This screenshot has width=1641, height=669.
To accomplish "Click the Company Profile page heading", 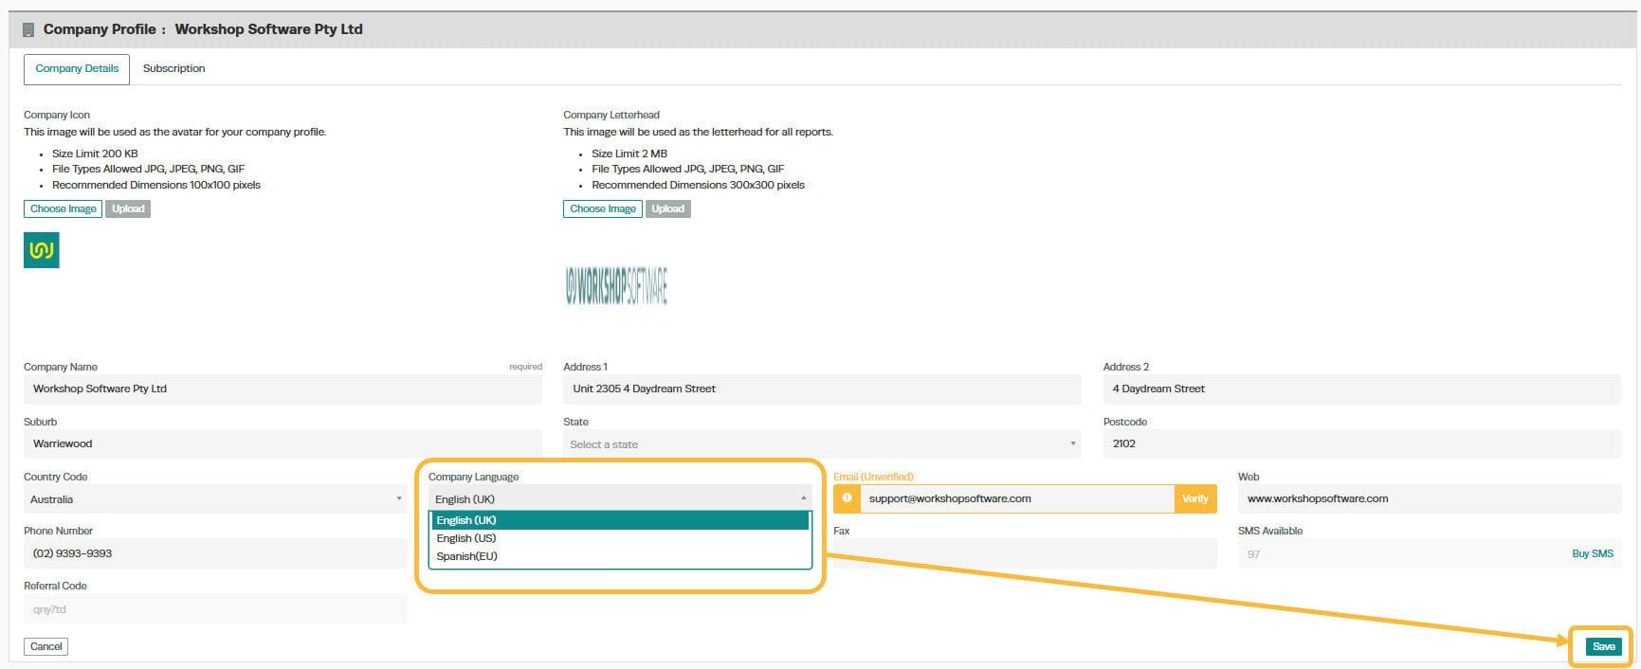I will 203,29.
